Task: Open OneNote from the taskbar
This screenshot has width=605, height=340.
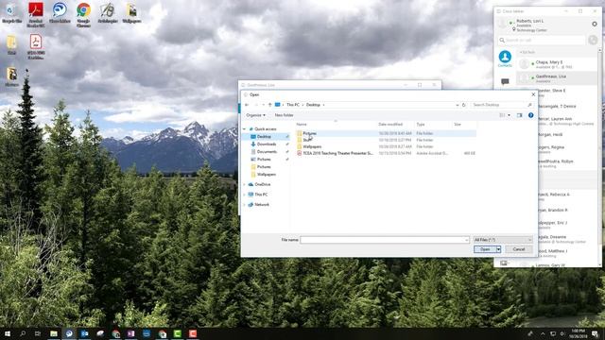Action: click(x=130, y=333)
